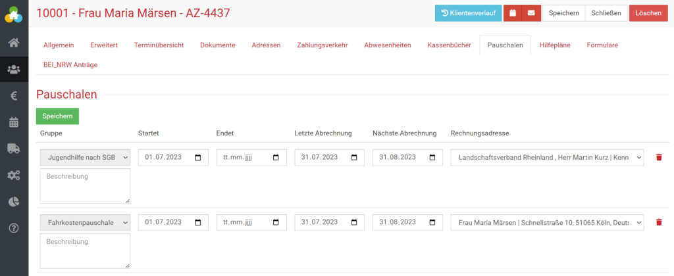Click the red calendar button in header
Viewport: 674px width, 276px height.
pyautogui.click(x=513, y=13)
